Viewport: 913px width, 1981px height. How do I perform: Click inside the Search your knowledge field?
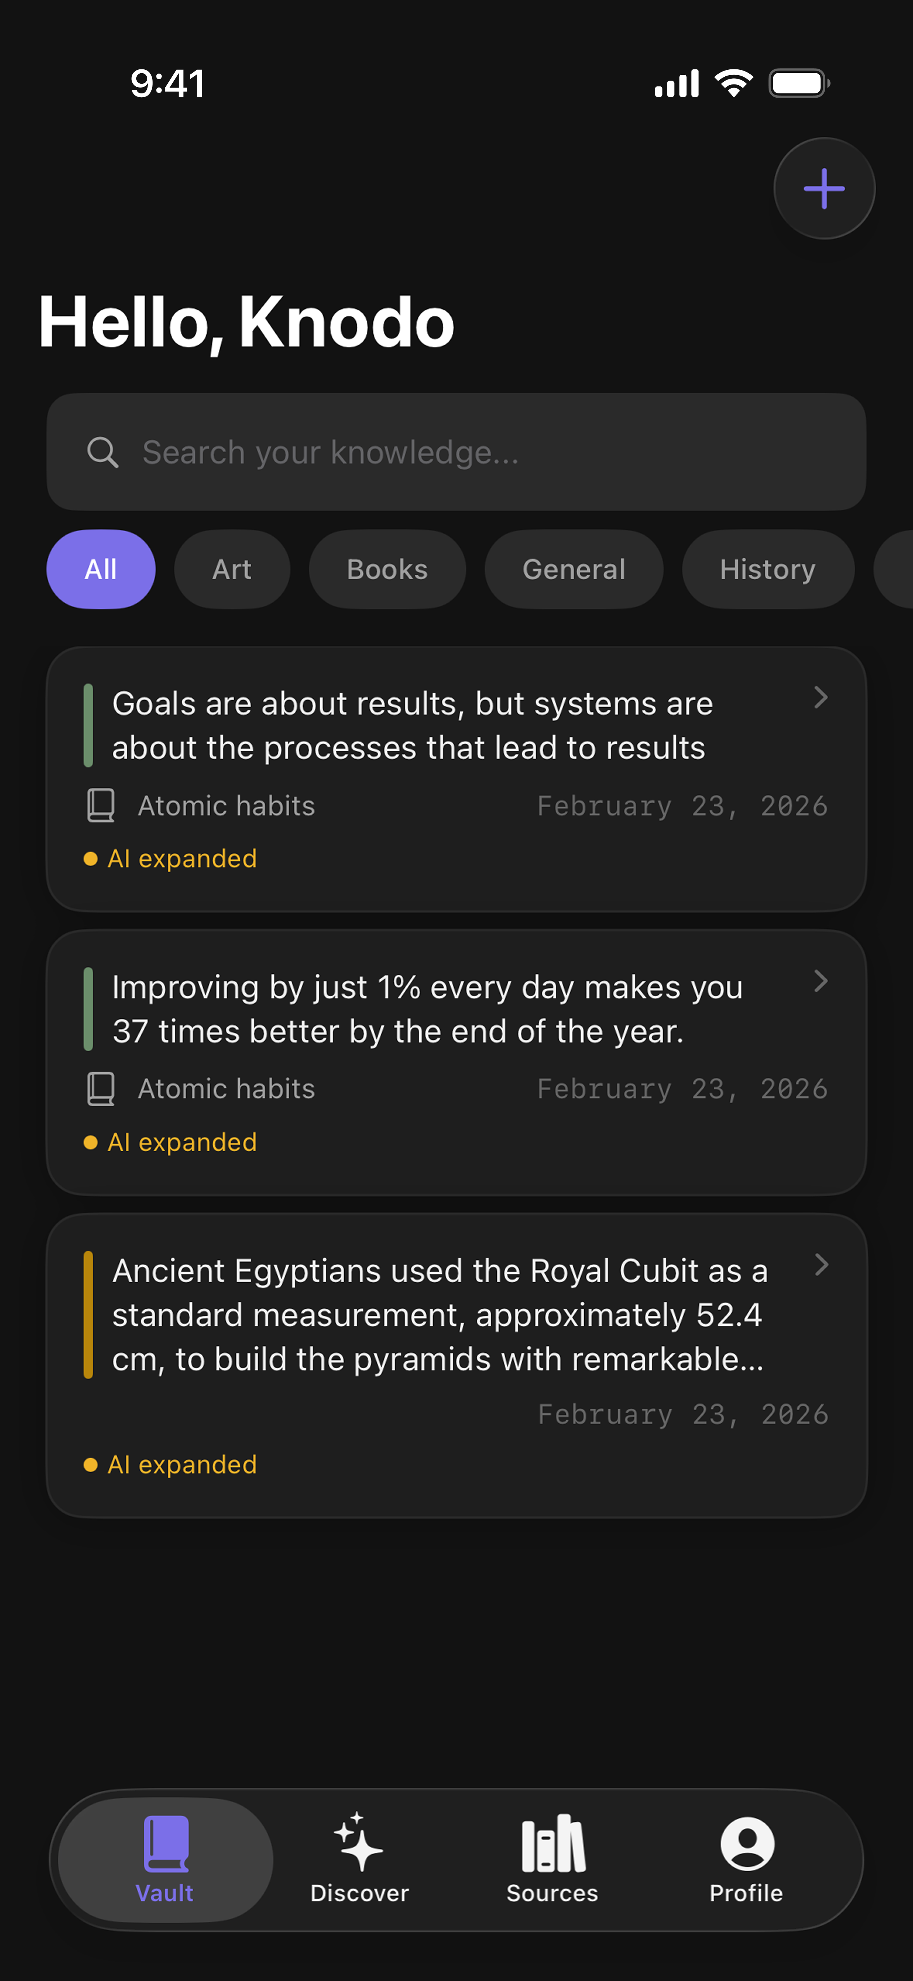[456, 451]
